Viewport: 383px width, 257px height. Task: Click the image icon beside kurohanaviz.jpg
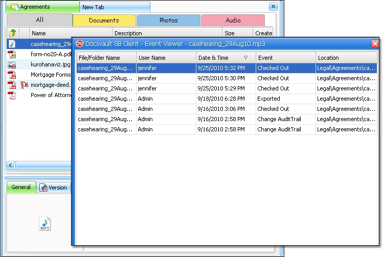[x=12, y=65]
